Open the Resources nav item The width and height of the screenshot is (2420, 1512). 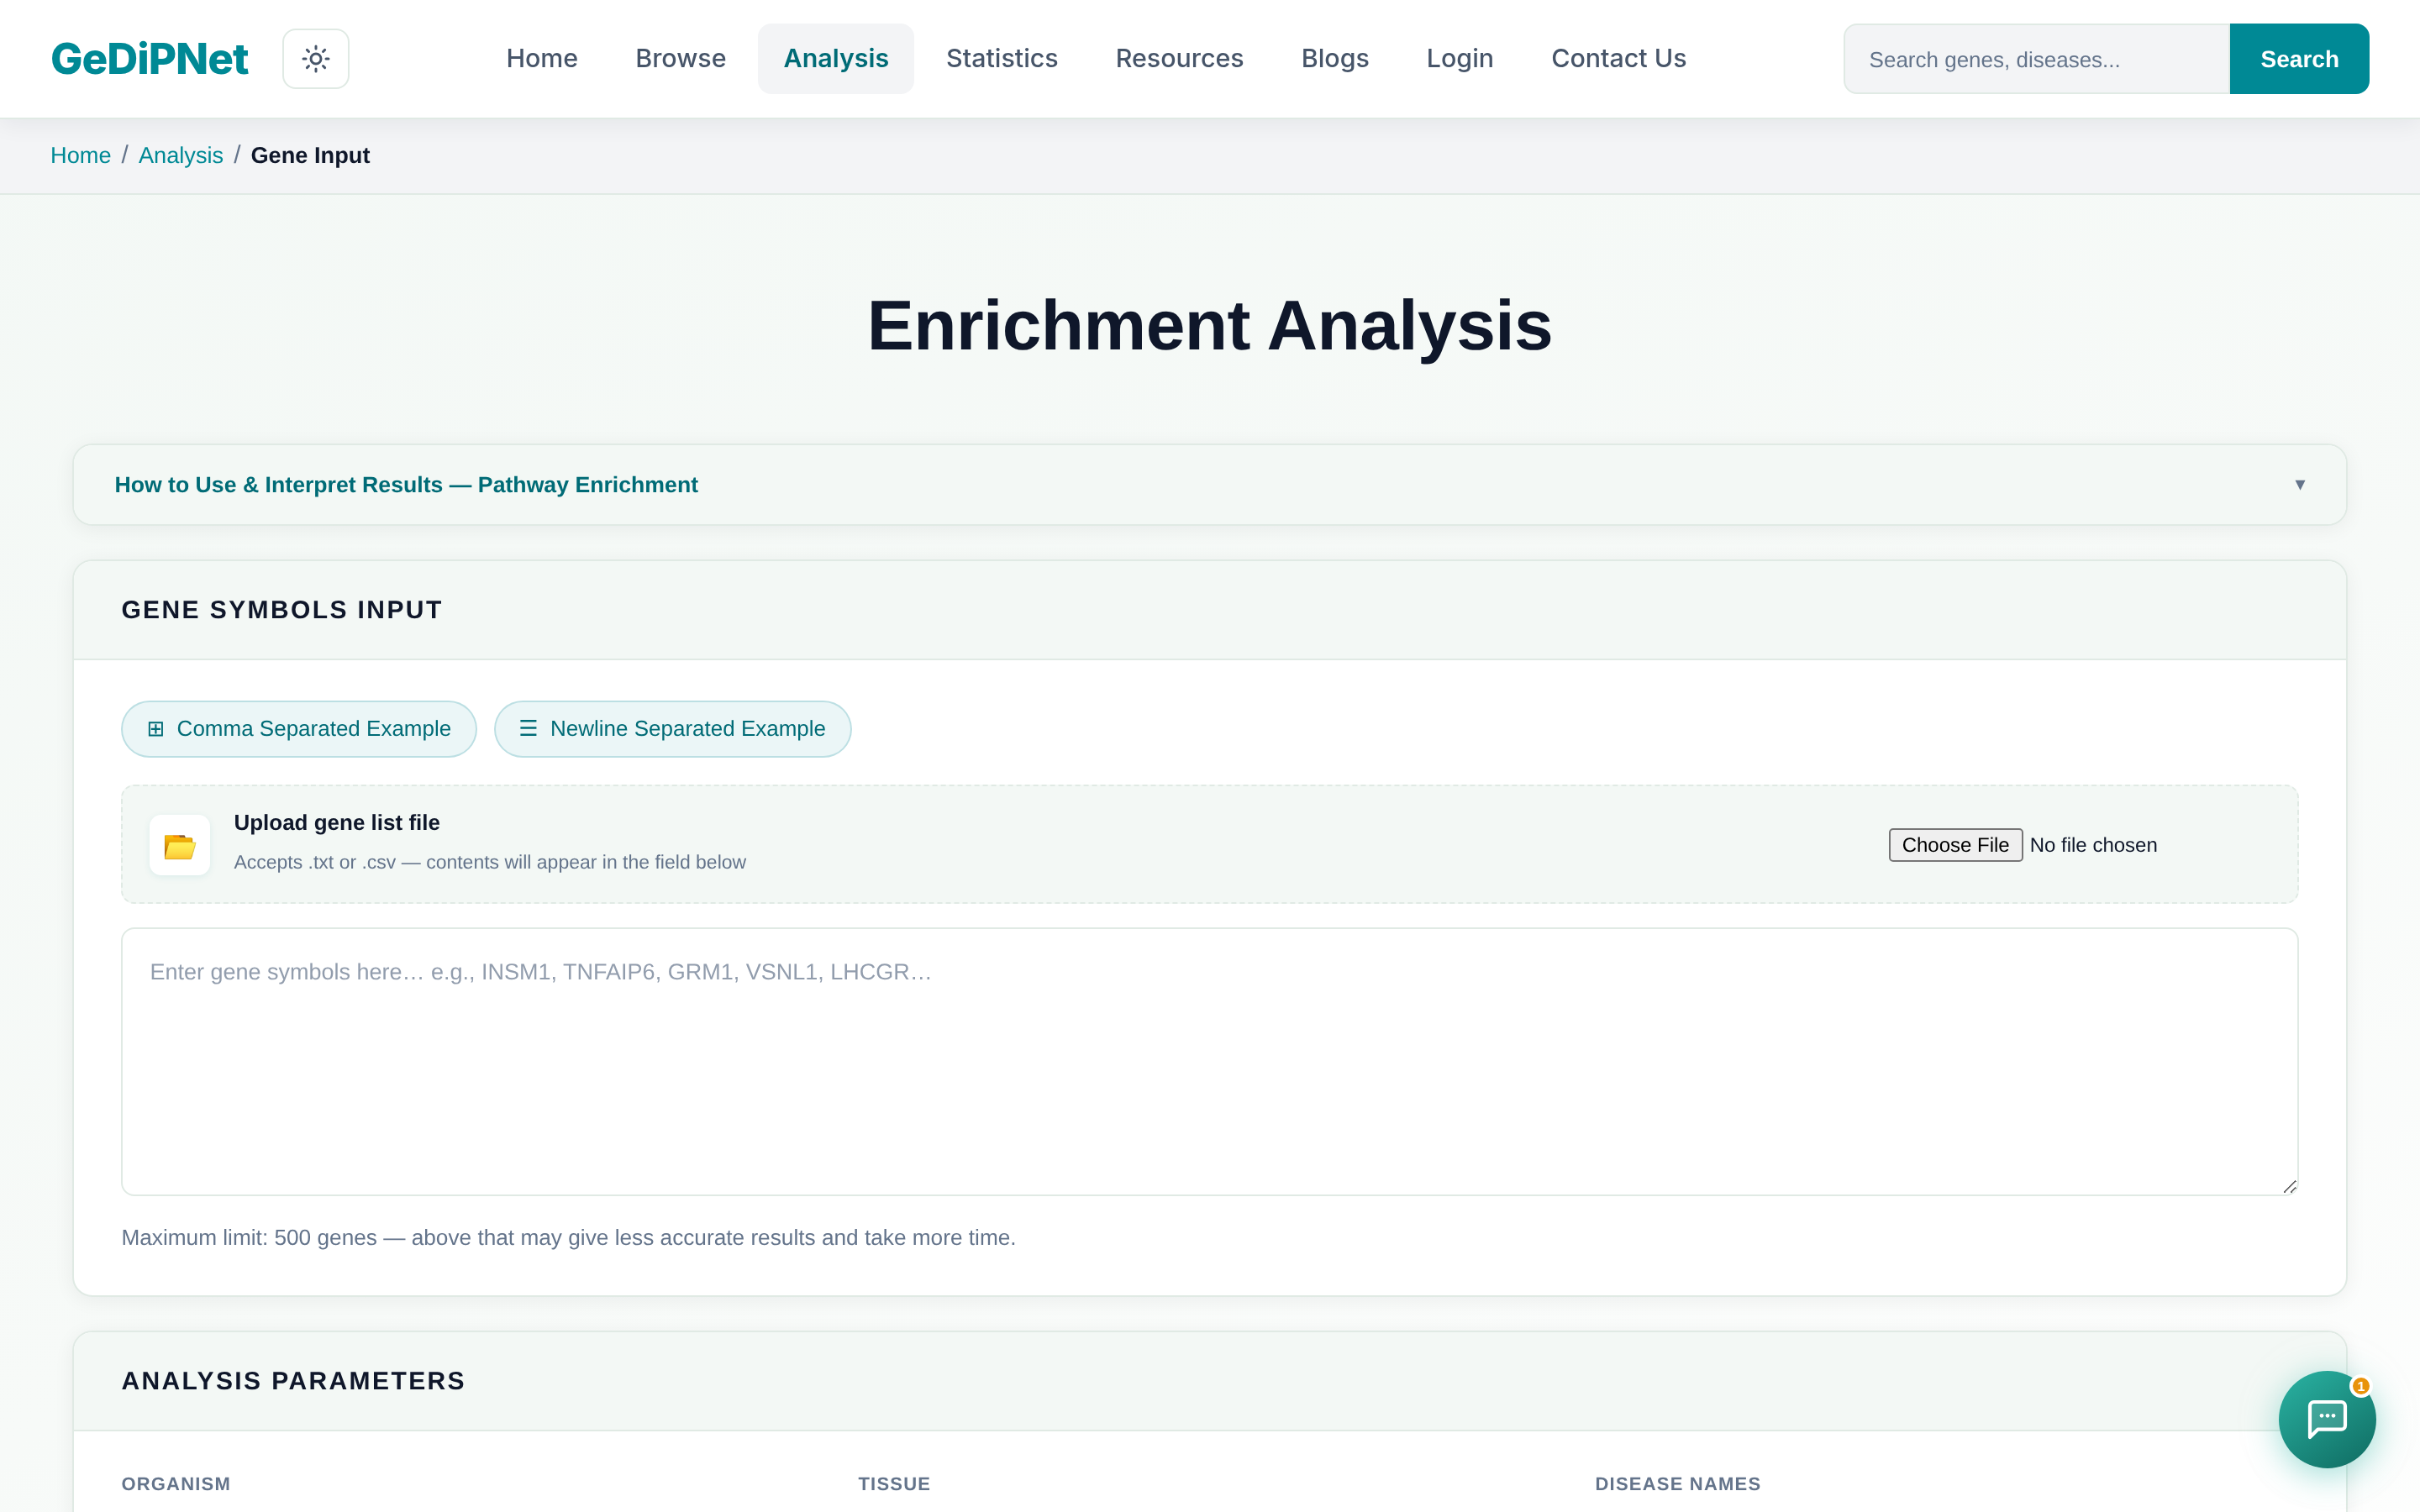tap(1179, 59)
